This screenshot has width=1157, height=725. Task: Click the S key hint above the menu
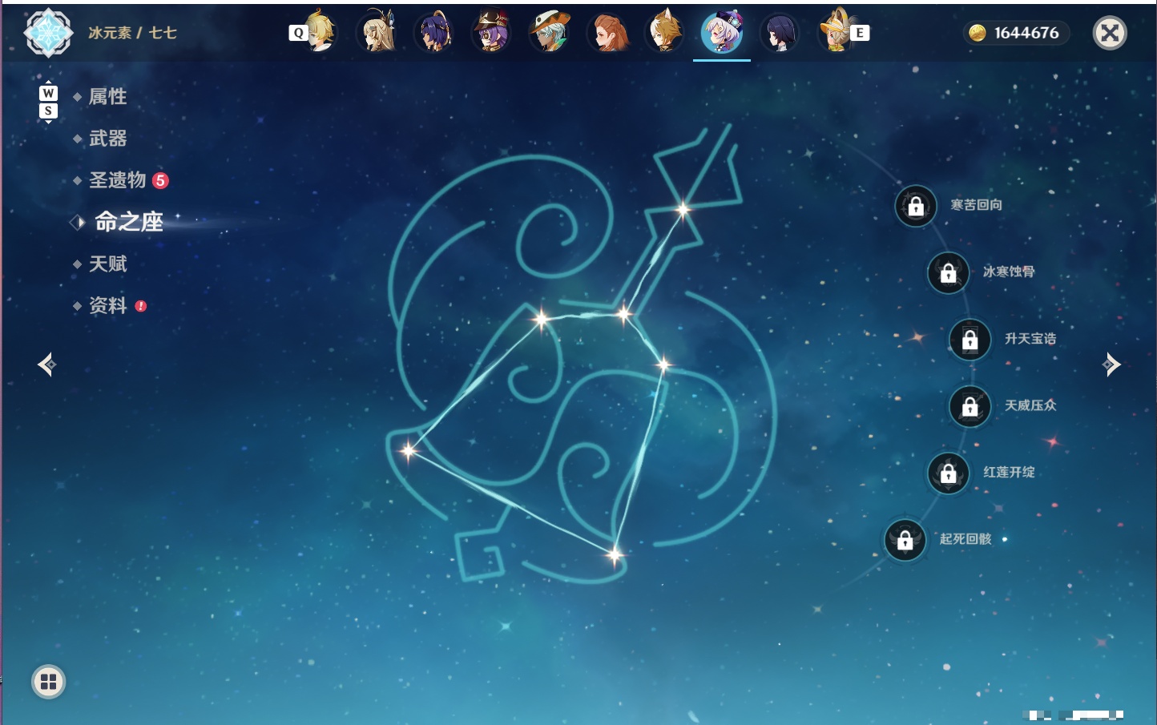48,111
